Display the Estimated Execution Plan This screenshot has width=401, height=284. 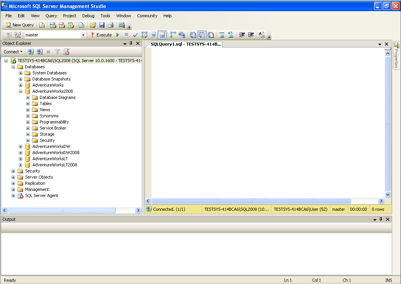[x=144, y=35]
